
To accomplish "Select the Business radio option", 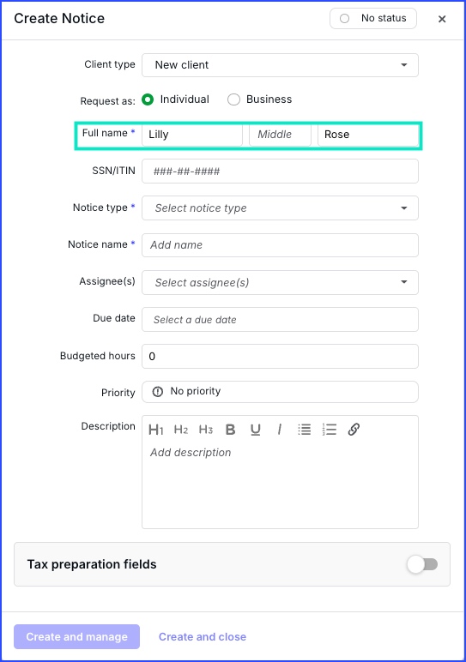I will (233, 99).
